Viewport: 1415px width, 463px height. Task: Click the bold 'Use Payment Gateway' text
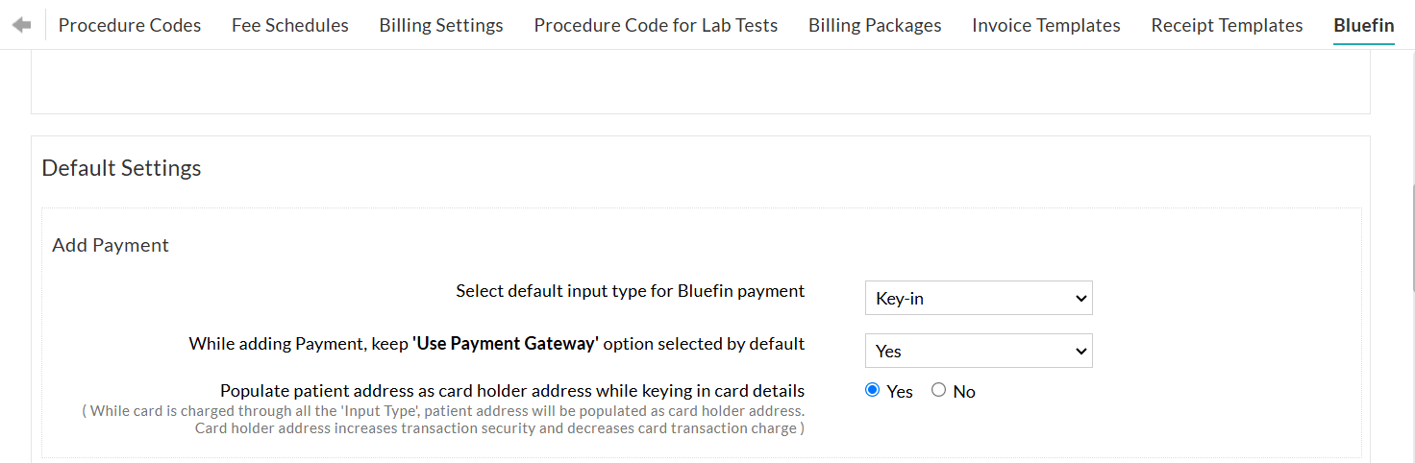(506, 344)
